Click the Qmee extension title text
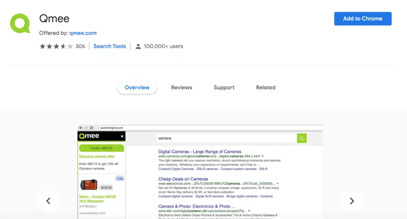Screen dimensions: 407x219 (54, 18)
